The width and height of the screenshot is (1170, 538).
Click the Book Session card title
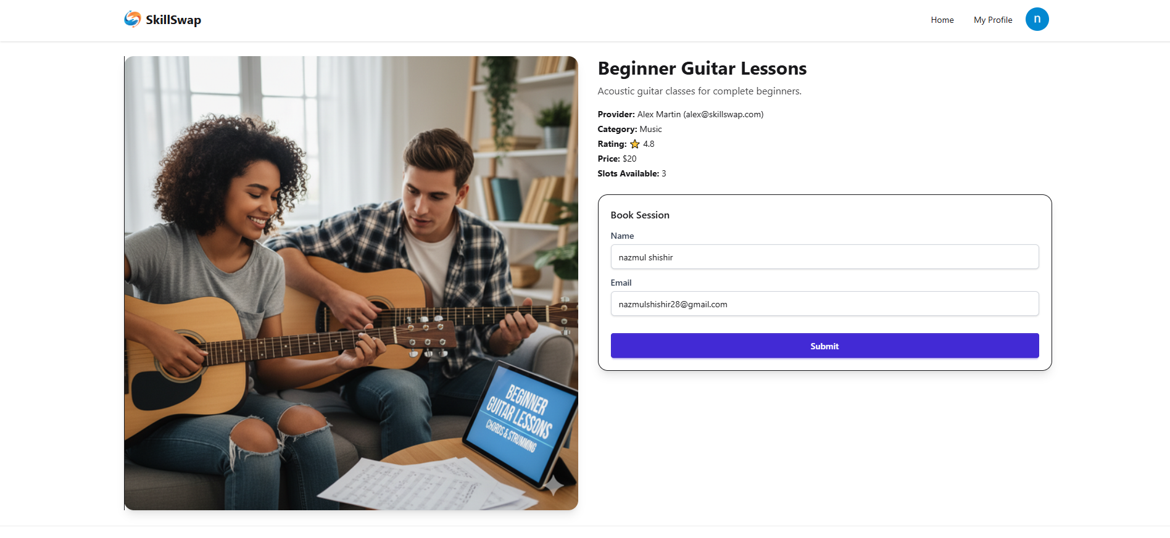pos(640,215)
